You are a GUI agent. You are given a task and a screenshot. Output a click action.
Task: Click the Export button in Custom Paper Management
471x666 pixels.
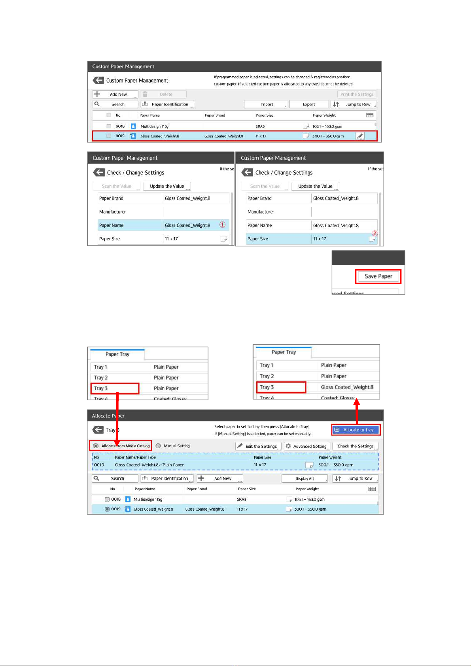(x=309, y=104)
